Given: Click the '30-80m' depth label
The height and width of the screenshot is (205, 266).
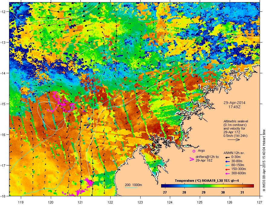Looking at the screenshot, I should coord(237,161).
